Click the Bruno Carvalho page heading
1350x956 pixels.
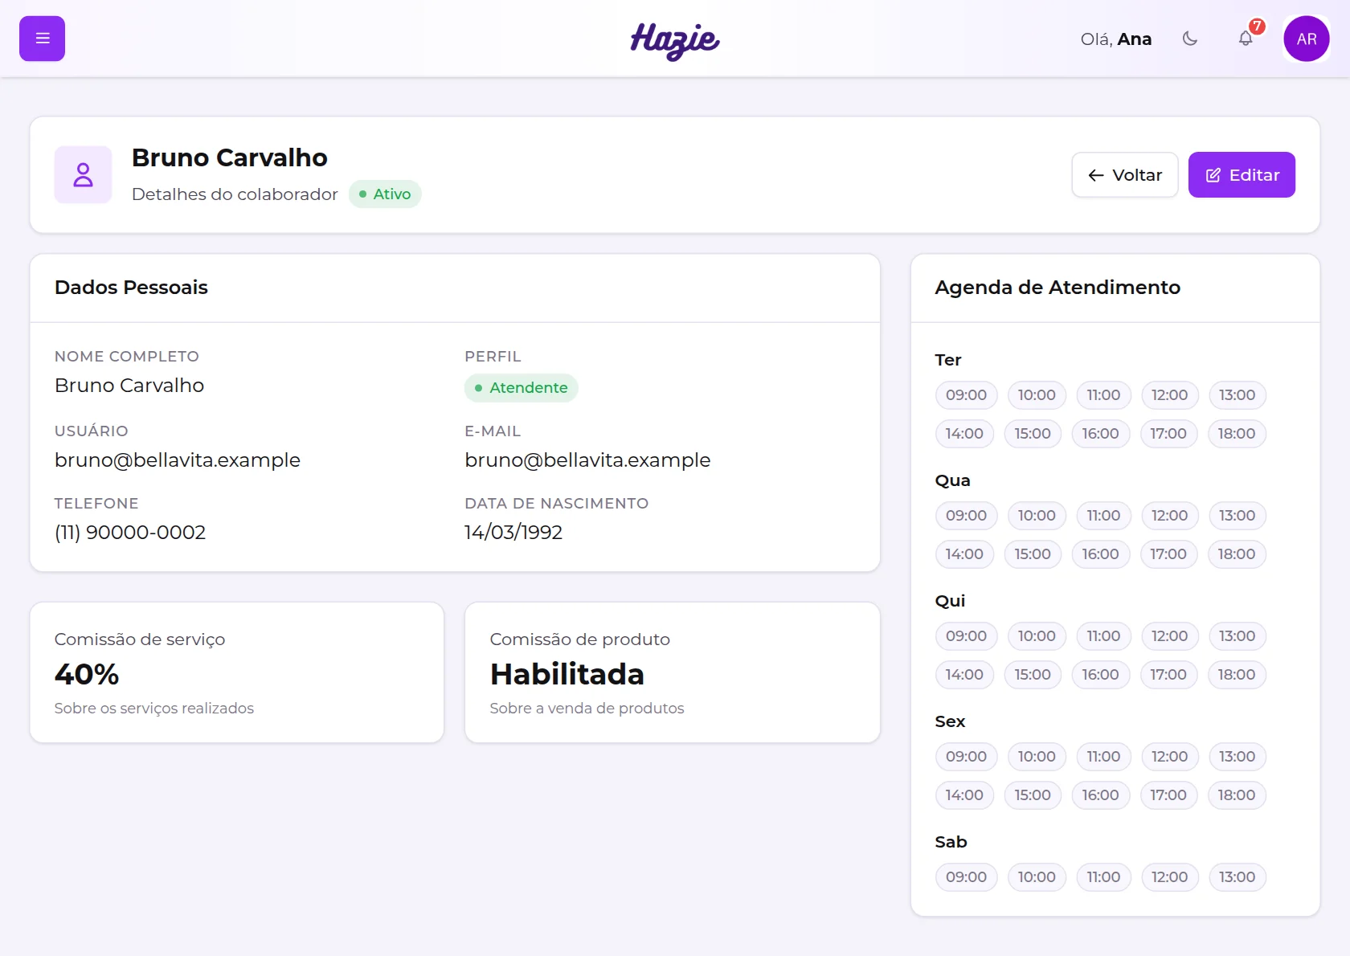pos(230,157)
